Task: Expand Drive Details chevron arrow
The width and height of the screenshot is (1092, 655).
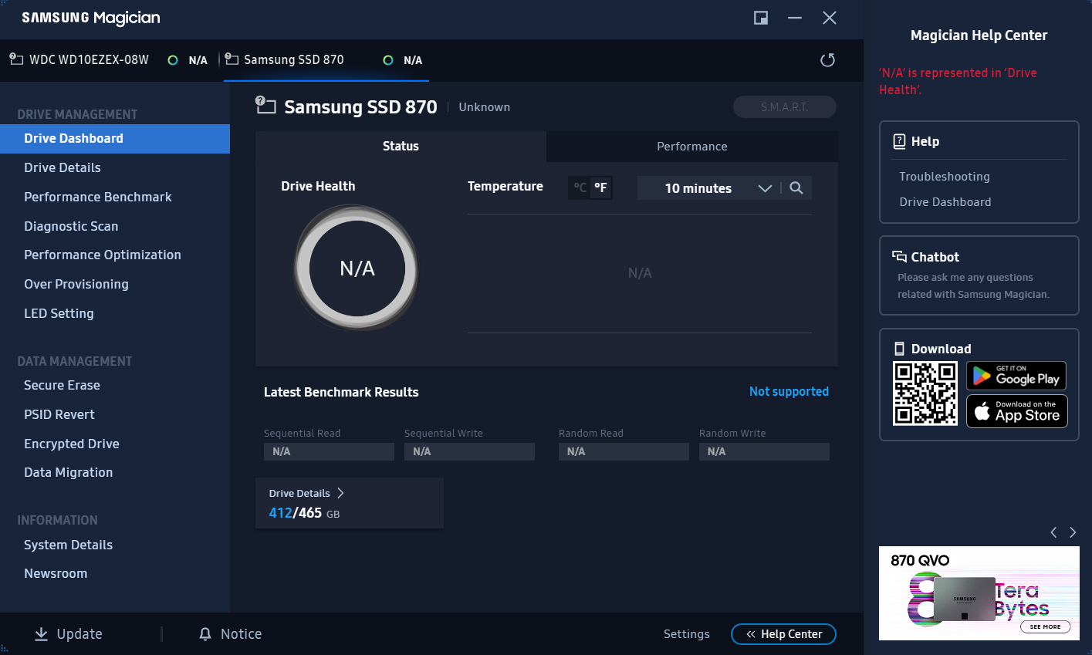Action: click(340, 493)
